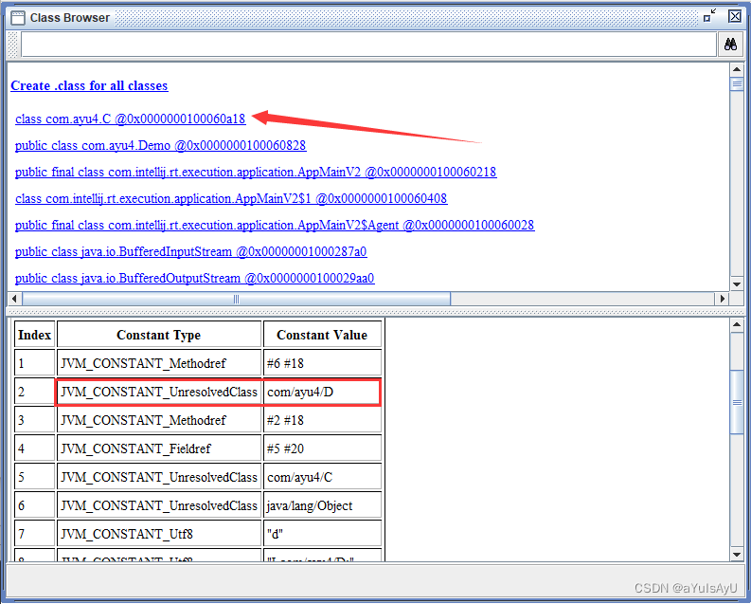Click index cell 7
Screen dimensions: 751x604
tap(34, 534)
